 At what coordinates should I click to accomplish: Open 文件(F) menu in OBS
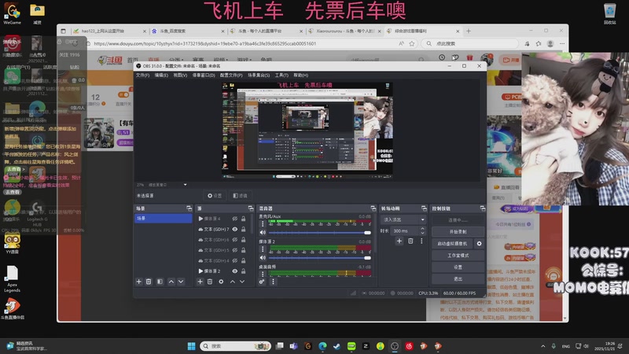point(142,75)
